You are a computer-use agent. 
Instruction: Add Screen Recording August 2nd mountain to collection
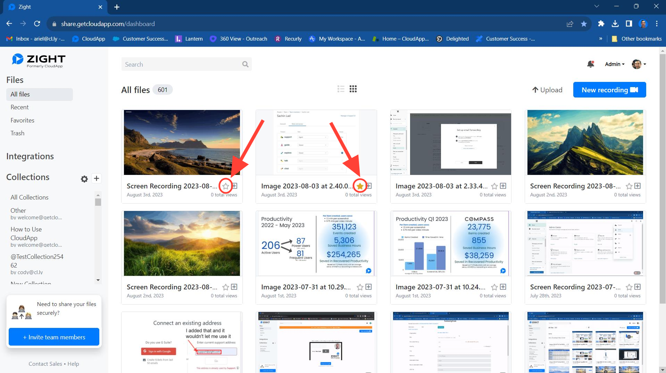[638, 186]
